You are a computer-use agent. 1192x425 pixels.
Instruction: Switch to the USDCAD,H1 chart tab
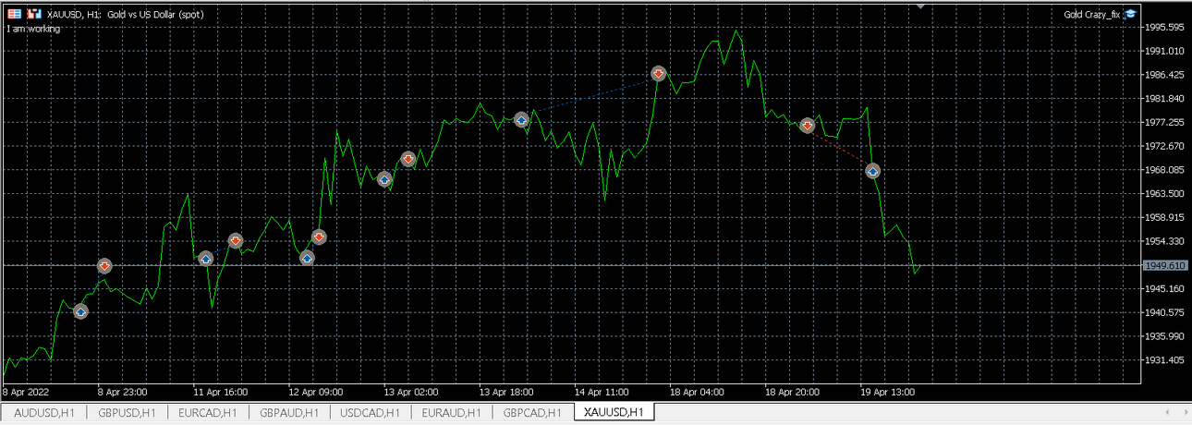(x=370, y=412)
